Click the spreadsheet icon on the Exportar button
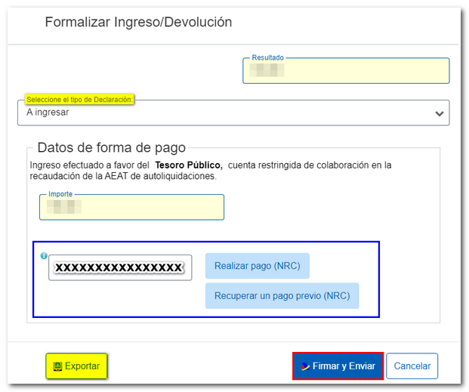 tap(57, 366)
